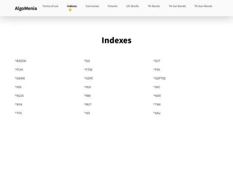233x174 pixels.
Task: Open the ^DJT index
Action: point(157,61)
